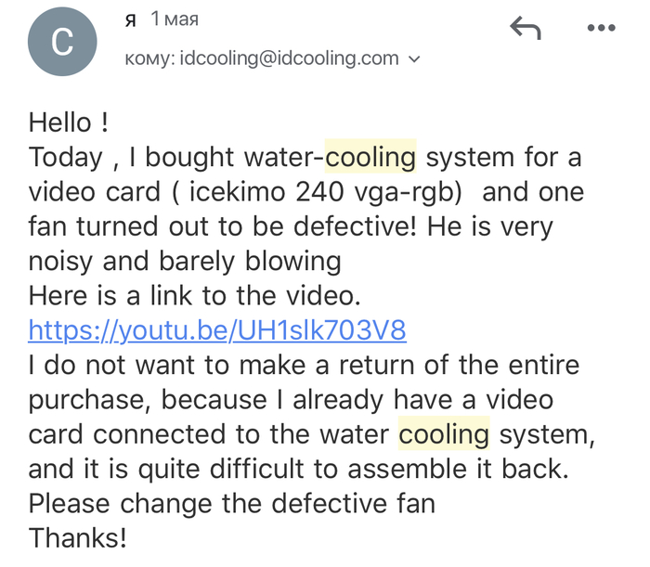Tap highlighted "cooling" before "system,"
Image resolution: width=650 pixels, height=567 pixels.
444,433
